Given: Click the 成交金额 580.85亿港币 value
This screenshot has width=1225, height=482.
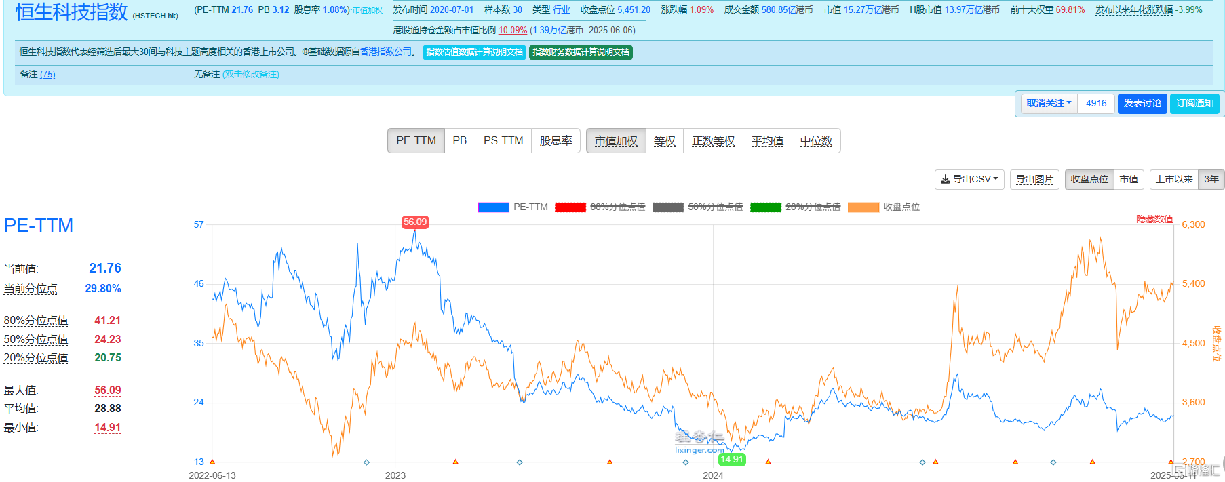Looking at the screenshot, I should (x=787, y=10).
